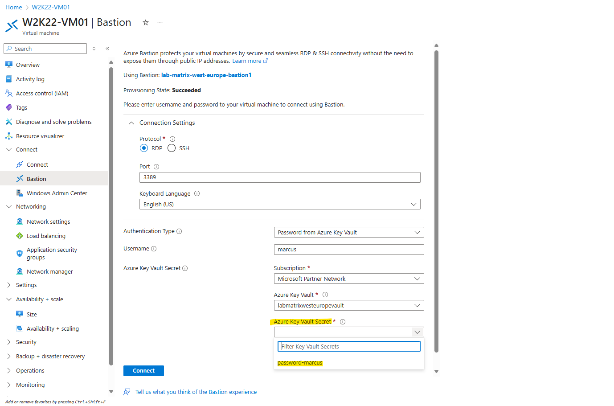Click the Username field containing marcus

point(349,250)
